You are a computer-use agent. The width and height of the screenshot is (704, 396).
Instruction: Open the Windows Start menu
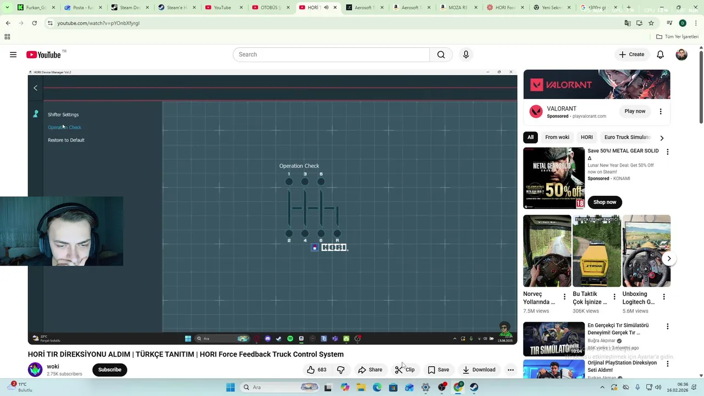[230, 387]
